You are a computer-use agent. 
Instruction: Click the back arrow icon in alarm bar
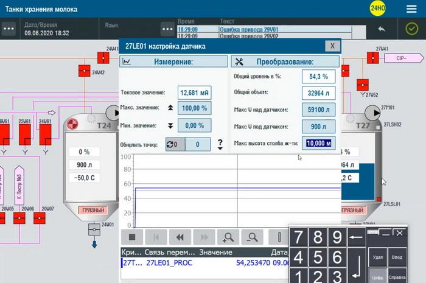pos(382,29)
